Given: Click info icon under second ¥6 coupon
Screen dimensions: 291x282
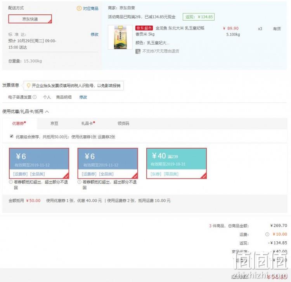Looking at the screenshot, I should click(x=80, y=182).
